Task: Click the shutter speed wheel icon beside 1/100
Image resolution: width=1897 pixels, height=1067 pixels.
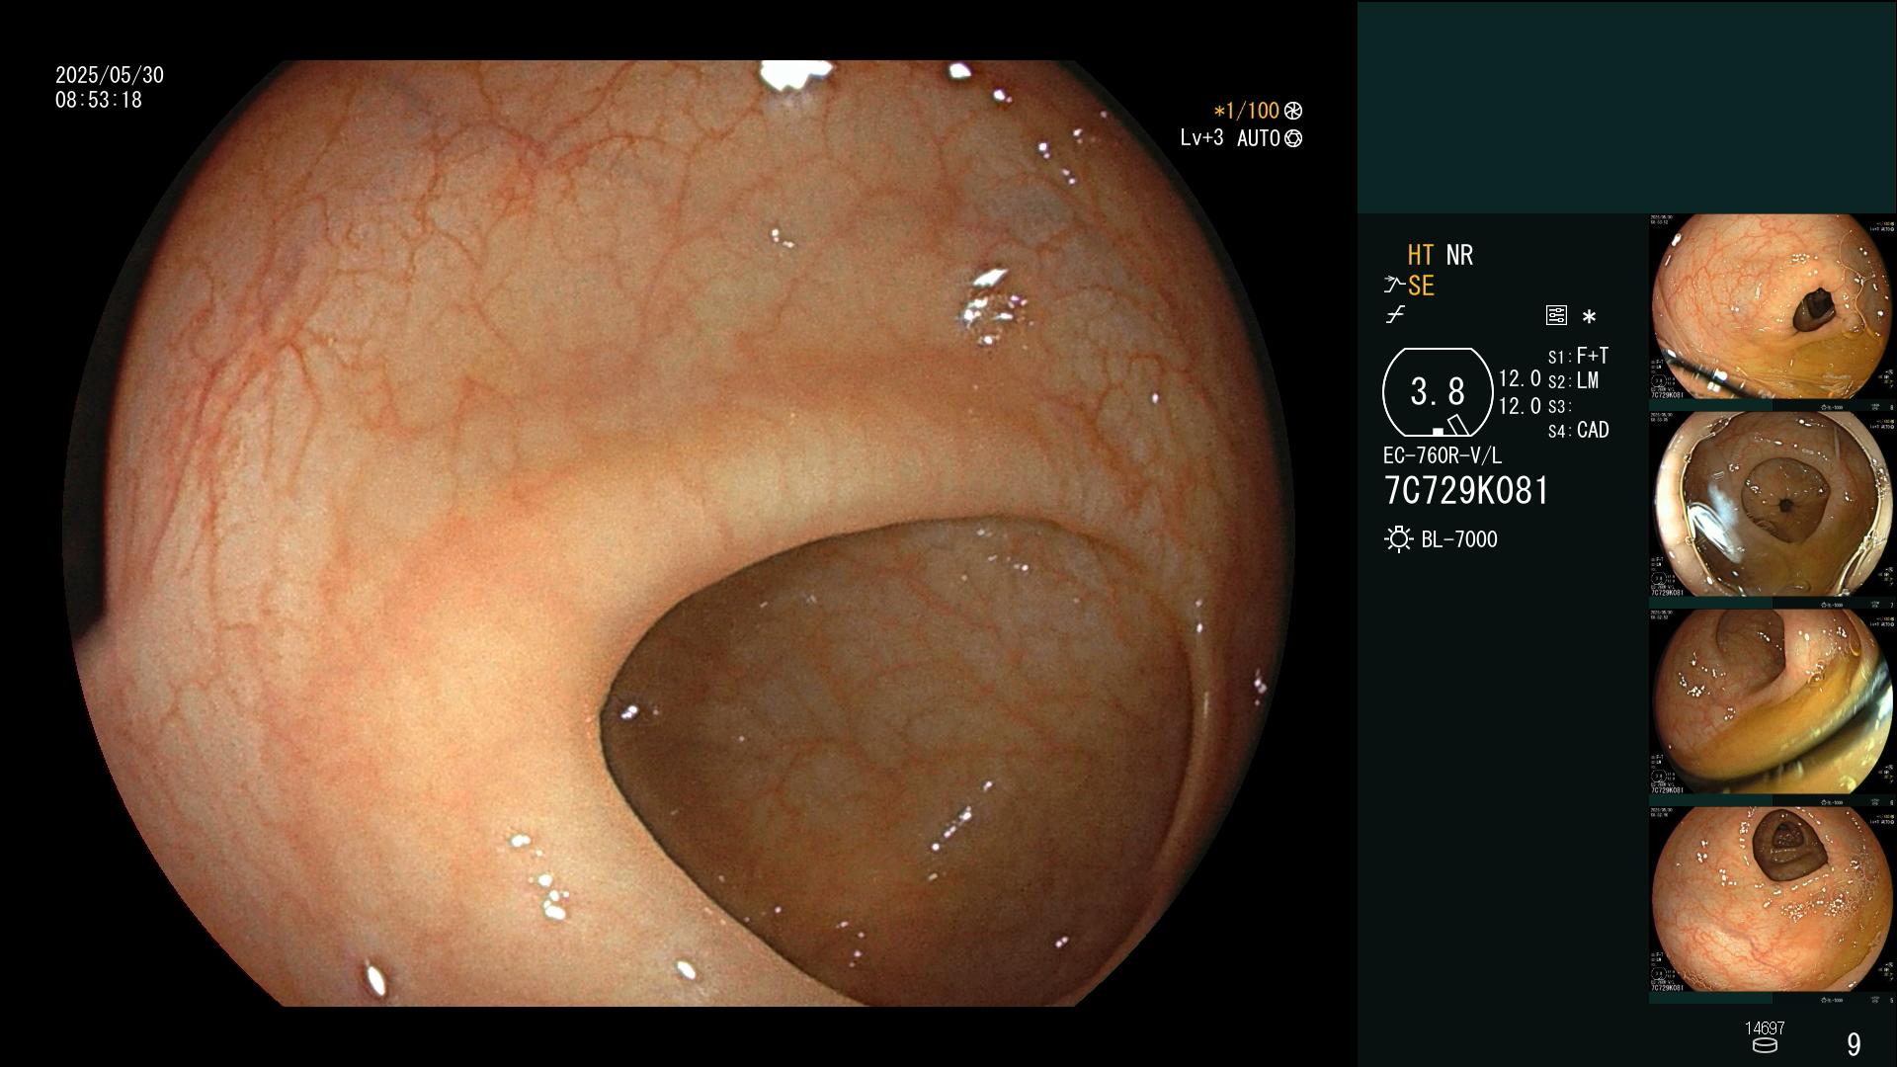Action: (1292, 112)
